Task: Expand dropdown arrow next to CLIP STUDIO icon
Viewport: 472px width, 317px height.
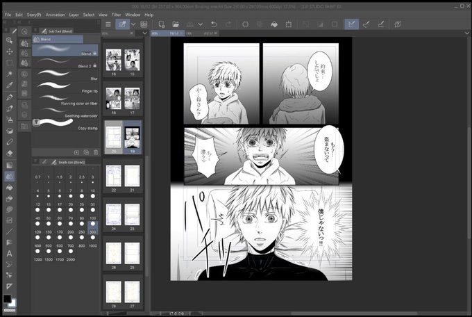Action: pyautogui.click(x=133, y=24)
